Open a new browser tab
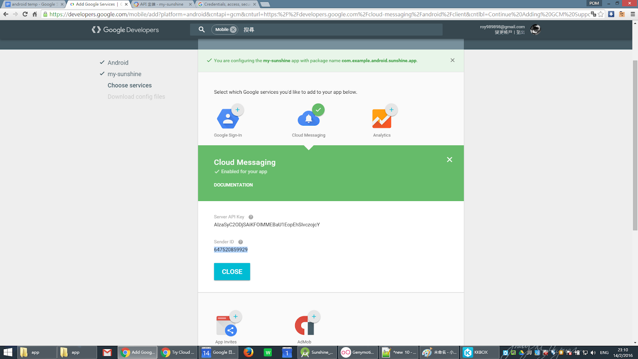 coord(265,4)
